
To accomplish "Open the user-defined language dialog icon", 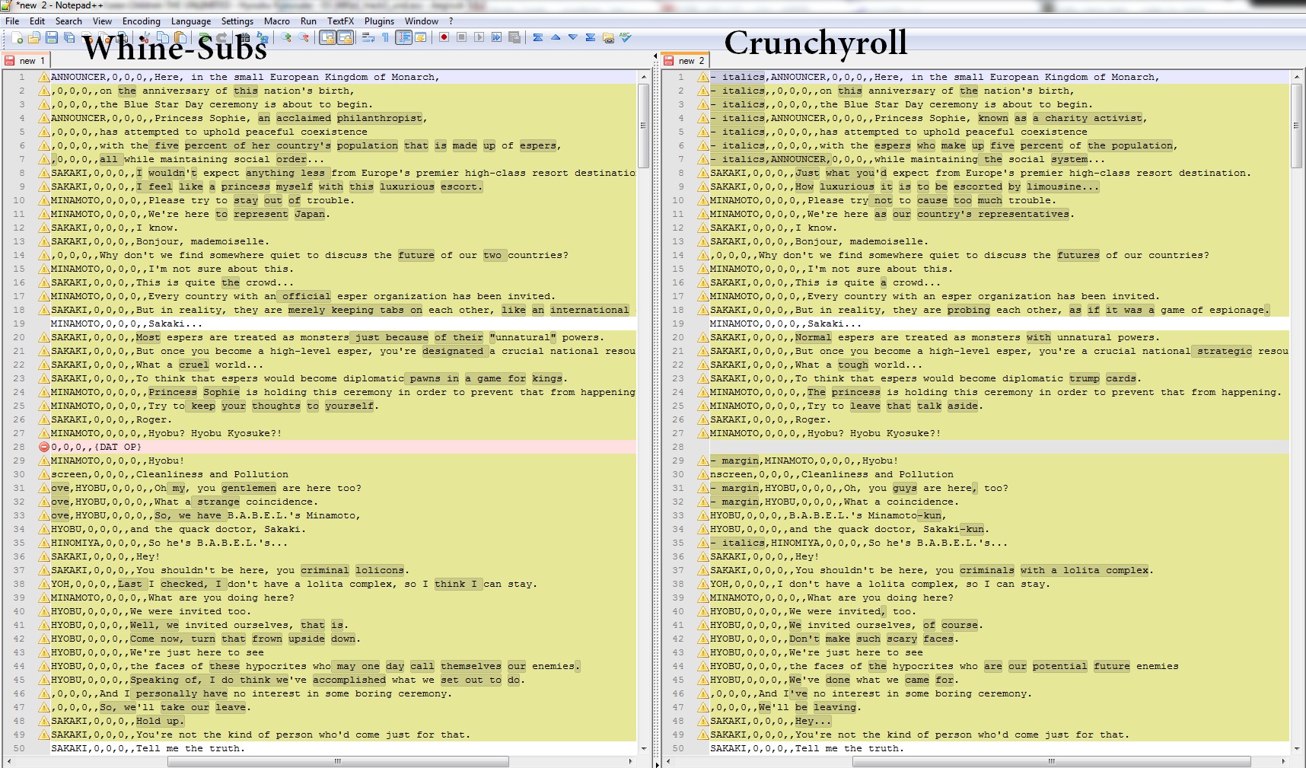I will click(420, 37).
